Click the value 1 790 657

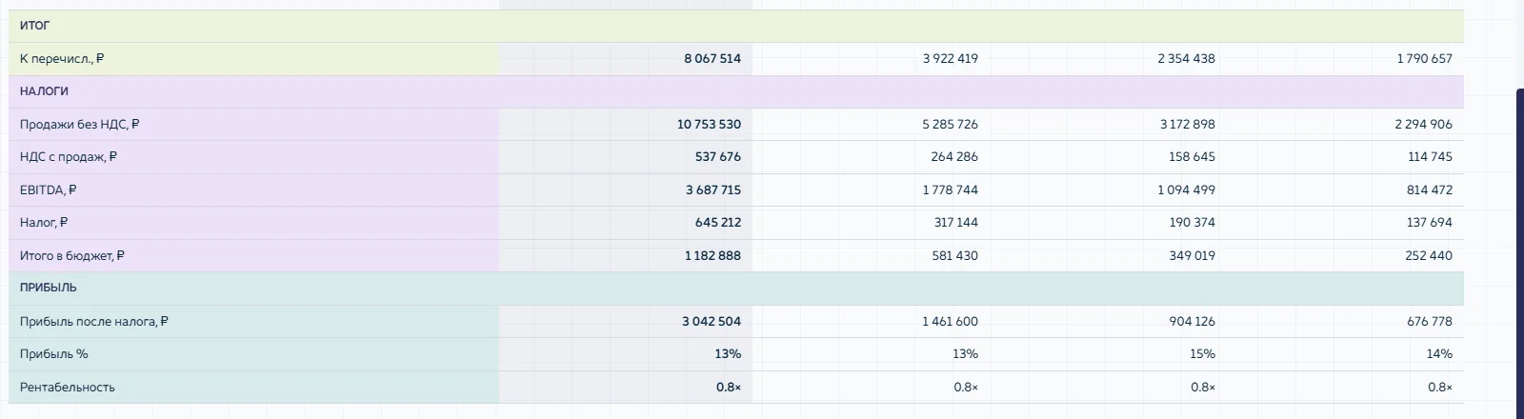(1425, 59)
